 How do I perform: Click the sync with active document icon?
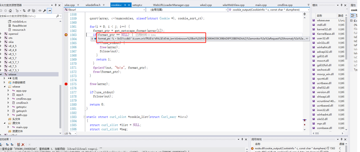pyautogui.click(x=24, y=10)
